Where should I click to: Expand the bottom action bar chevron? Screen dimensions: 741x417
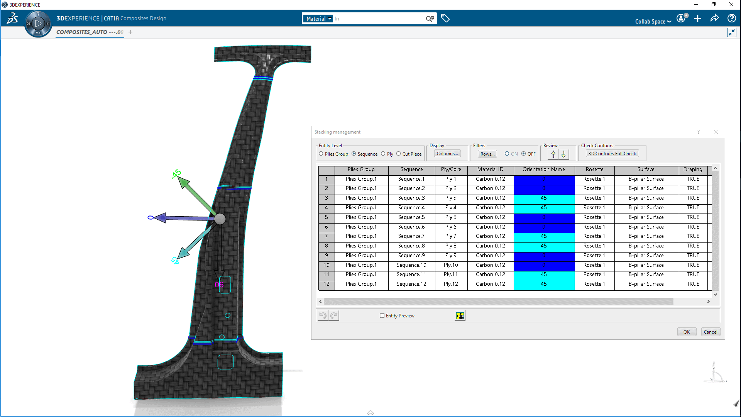[370, 412]
